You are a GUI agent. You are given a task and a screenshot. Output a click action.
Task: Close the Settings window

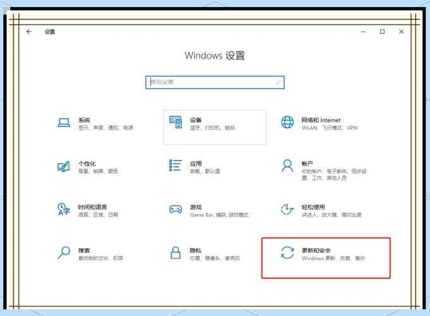click(x=401, y=32)
